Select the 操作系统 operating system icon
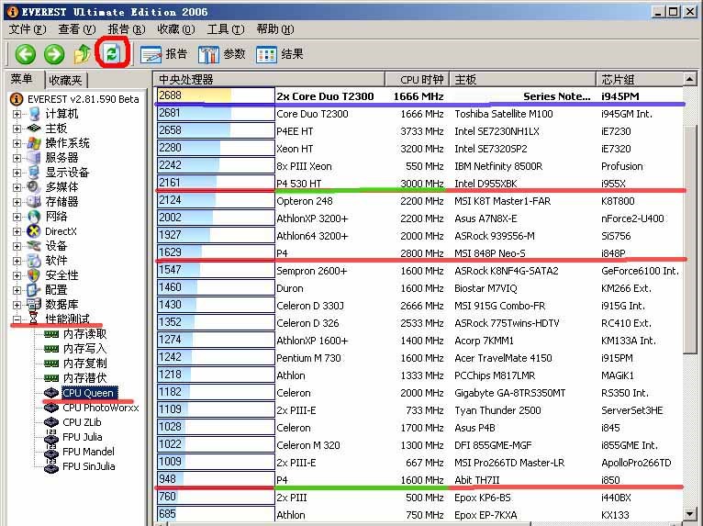 (34, 143)
